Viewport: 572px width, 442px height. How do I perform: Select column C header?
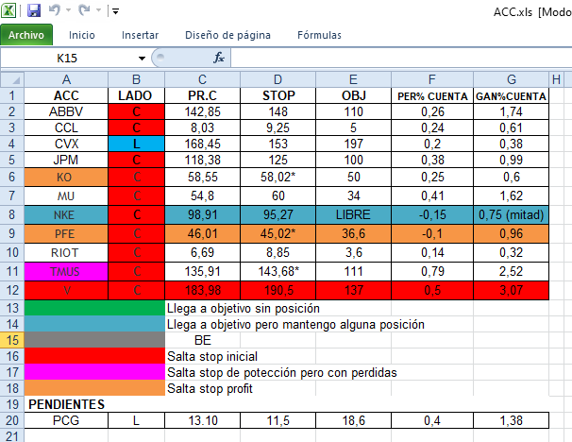[202, 79]
